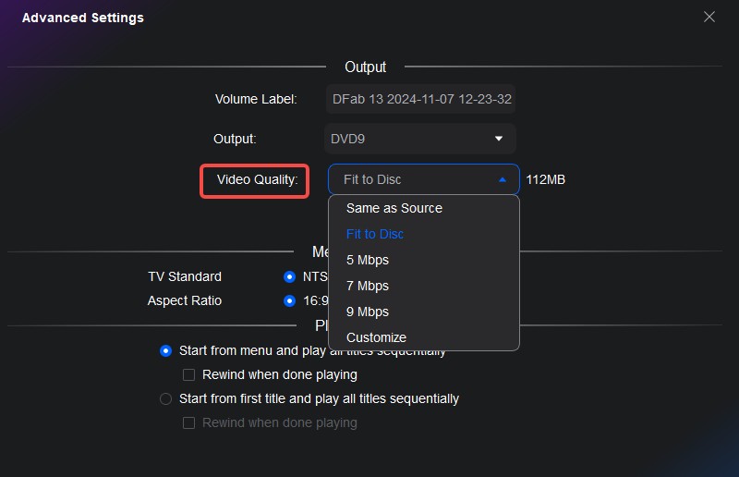Click the Volume Label text field

click(420, 99)
